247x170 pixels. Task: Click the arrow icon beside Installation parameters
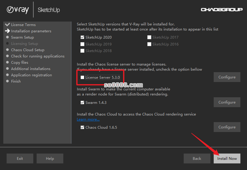coord(8,31)
